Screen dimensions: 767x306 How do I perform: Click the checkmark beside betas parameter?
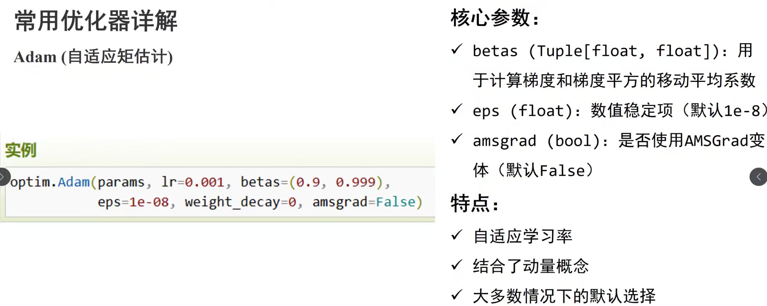click(x=457, y=50)
